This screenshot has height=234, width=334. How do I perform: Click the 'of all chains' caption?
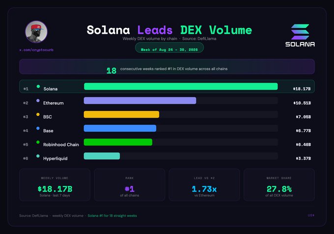(x=130, y=195)
